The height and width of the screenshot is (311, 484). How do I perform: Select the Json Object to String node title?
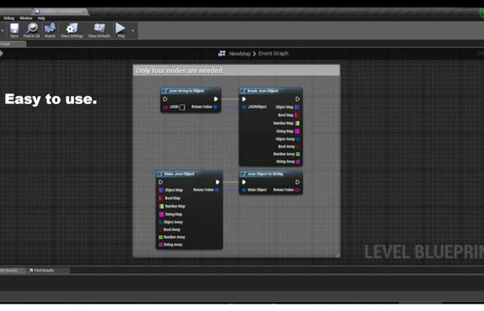click(x=265, y=174)
